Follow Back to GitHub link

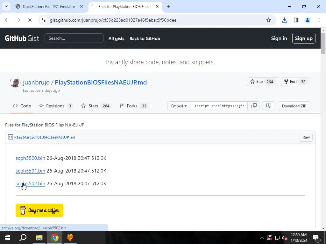coord(145,38)
